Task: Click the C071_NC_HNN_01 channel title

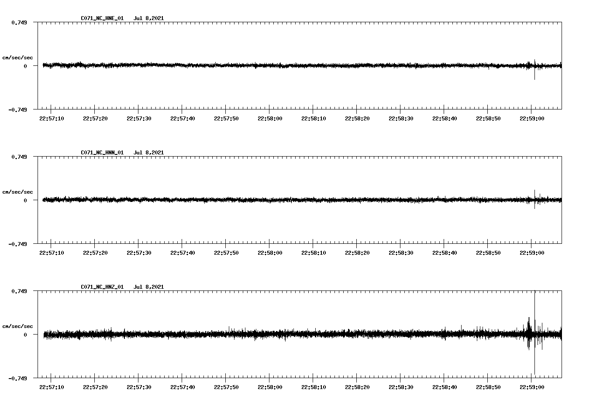Action: click(x=102, y=153)
